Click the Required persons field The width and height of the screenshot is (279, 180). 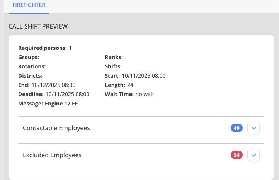[45, 48]
